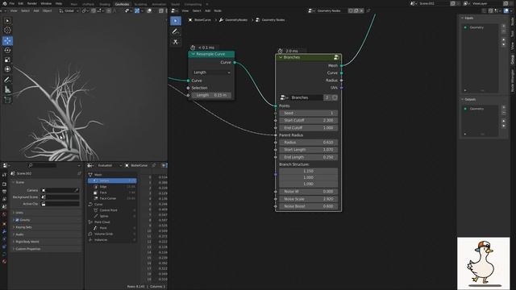Click the camera eyedropper icon
This screenshot has width=516, height=290.
[x=77, y=190]
